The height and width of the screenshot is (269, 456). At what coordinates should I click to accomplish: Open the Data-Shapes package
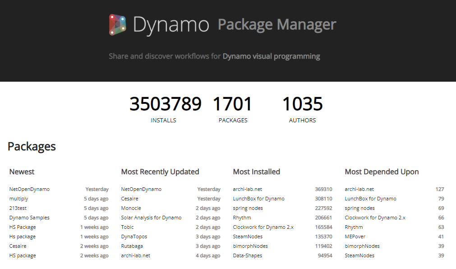tap(248, 255)
